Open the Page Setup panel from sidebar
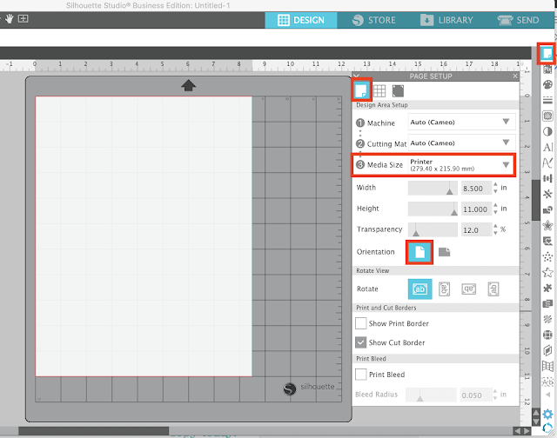This screenshot has width=557, height=438. coord(547,54)
